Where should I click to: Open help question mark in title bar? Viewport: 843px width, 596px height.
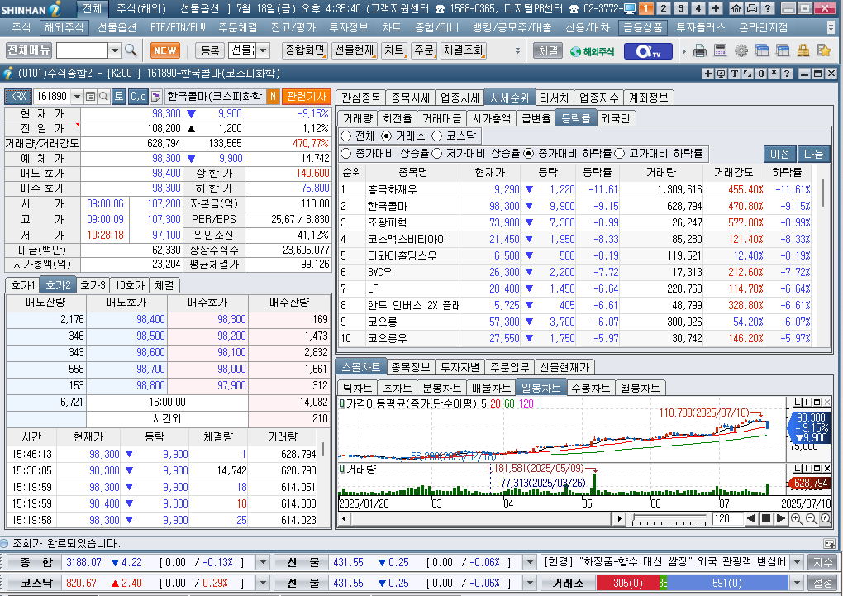pos(768,8)
